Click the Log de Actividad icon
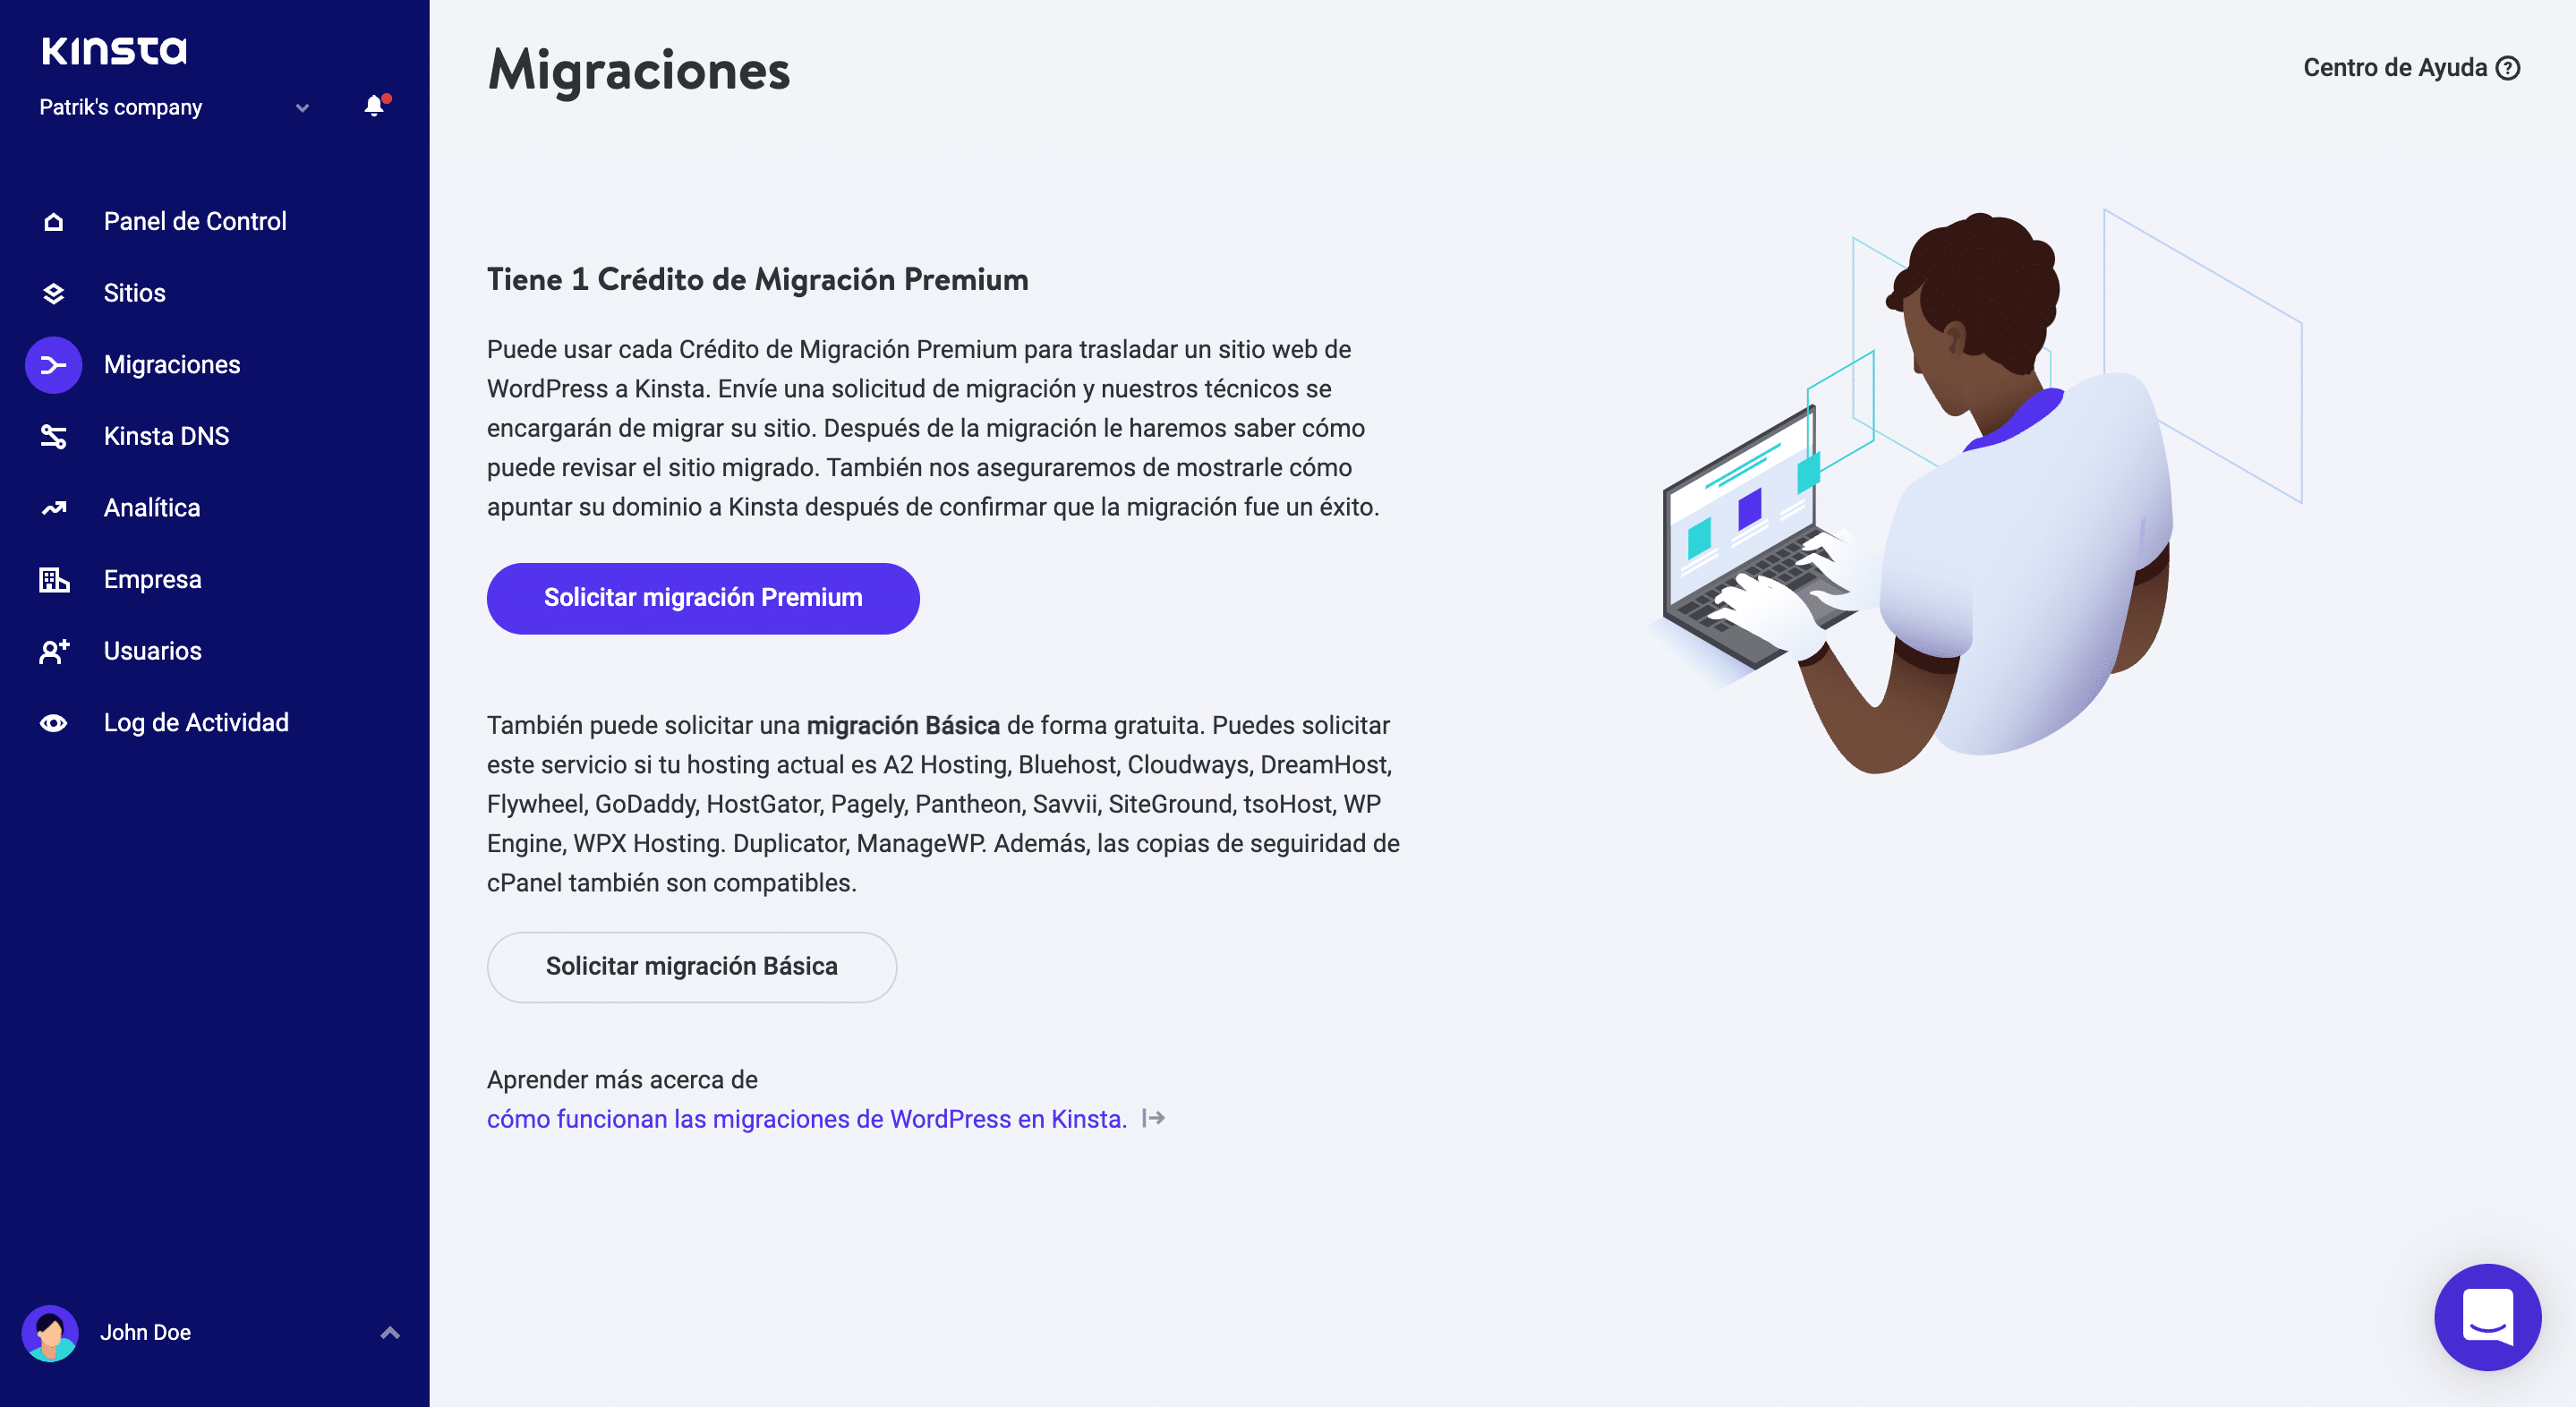Viewport: 2576px width, 1407px height. 50,722
